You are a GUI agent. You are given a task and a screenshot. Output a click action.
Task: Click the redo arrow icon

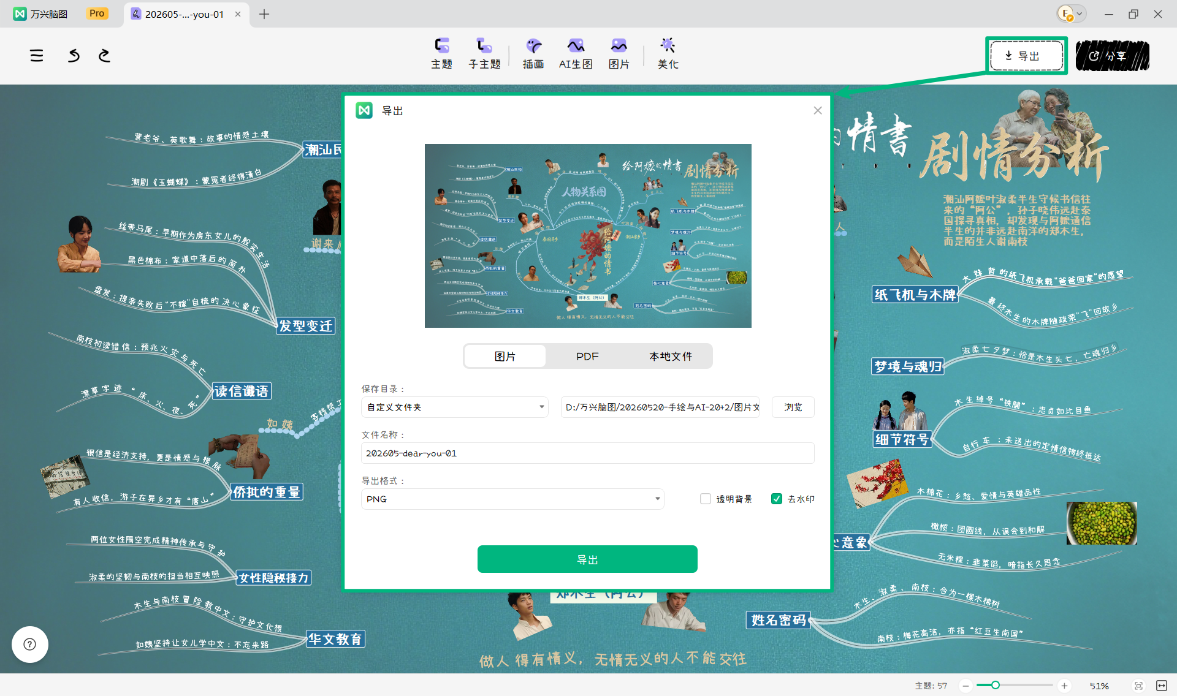point(104,56)
